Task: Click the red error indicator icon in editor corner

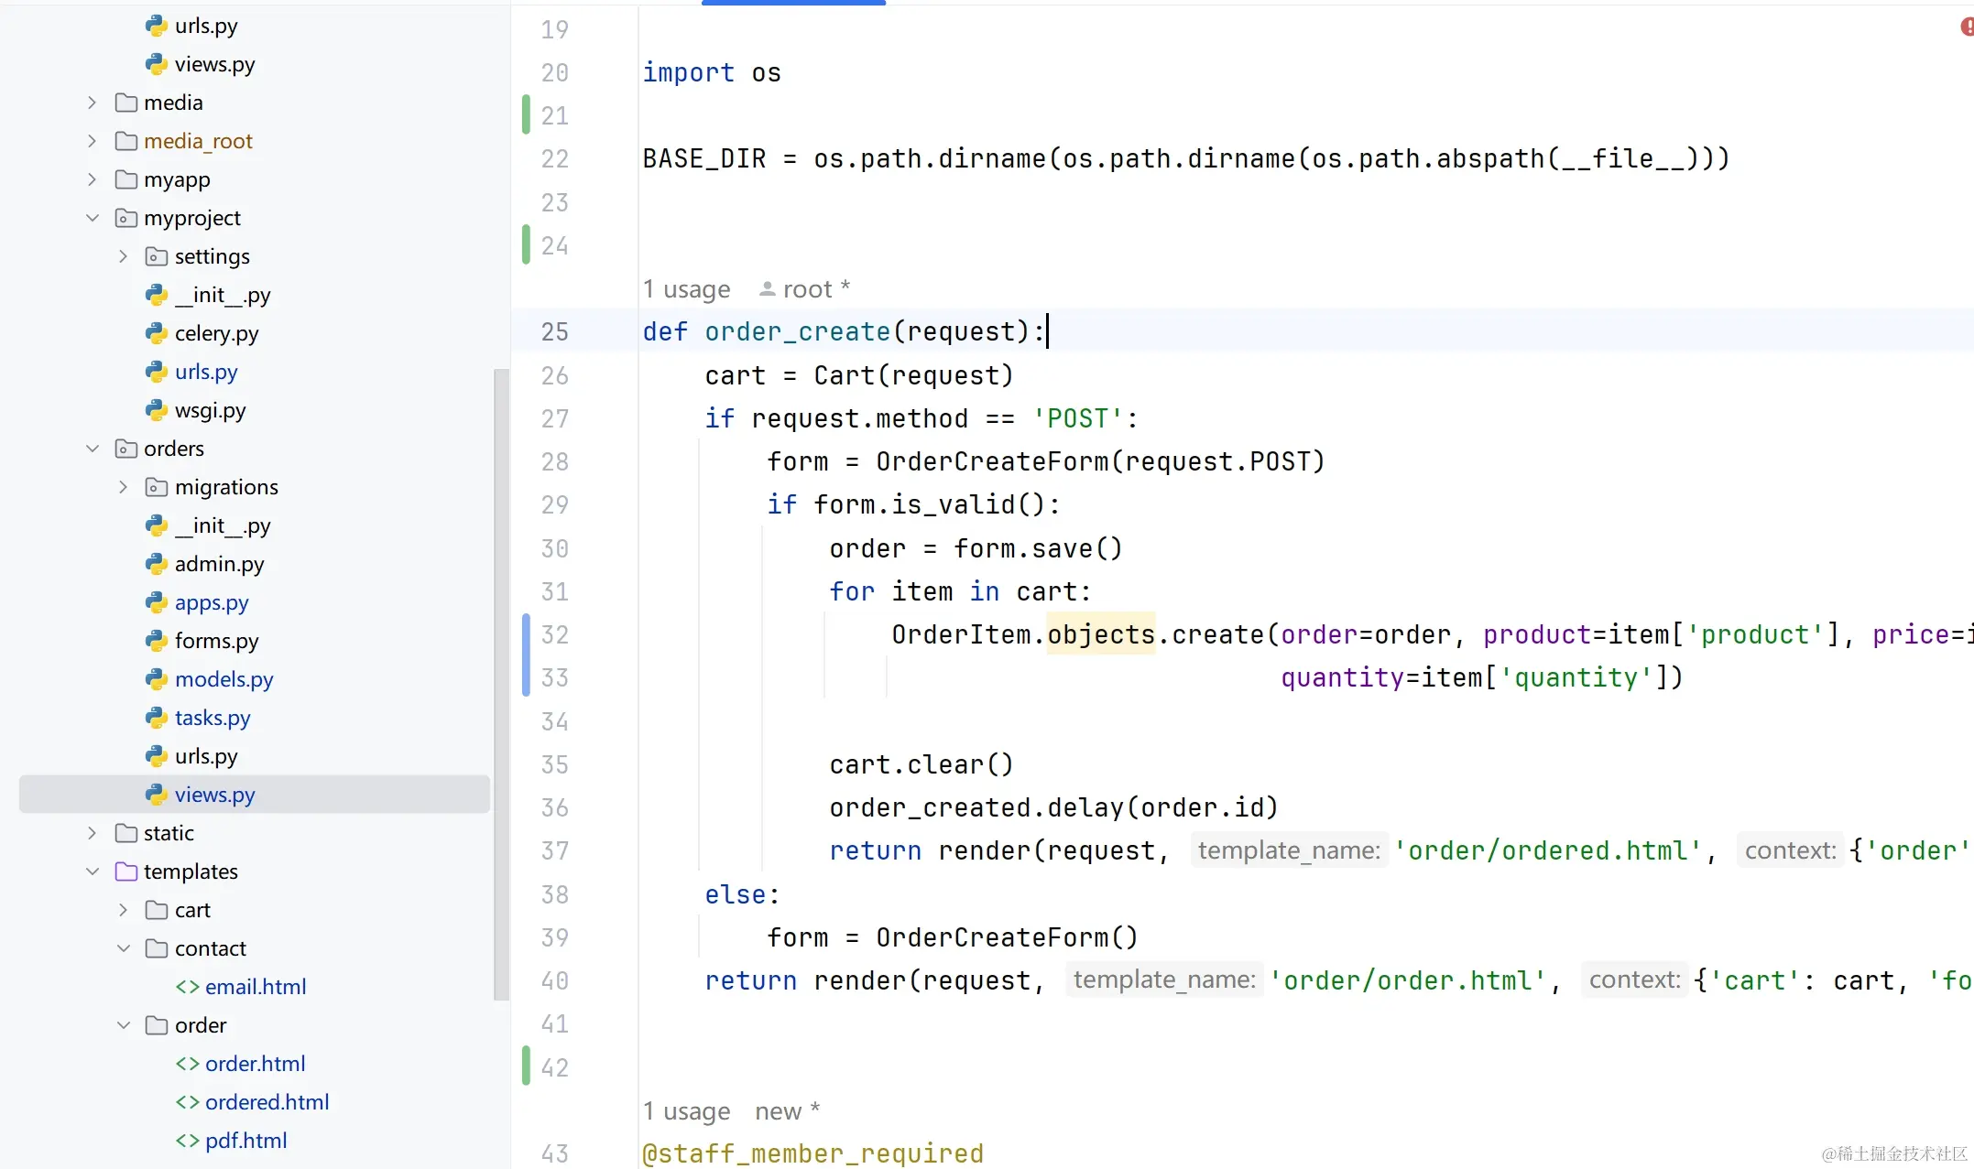Action: [1966, 27]
